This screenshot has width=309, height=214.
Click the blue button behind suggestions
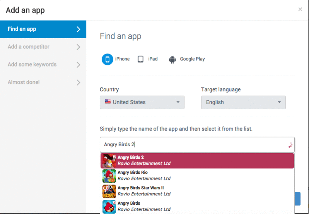pos(297,199)
